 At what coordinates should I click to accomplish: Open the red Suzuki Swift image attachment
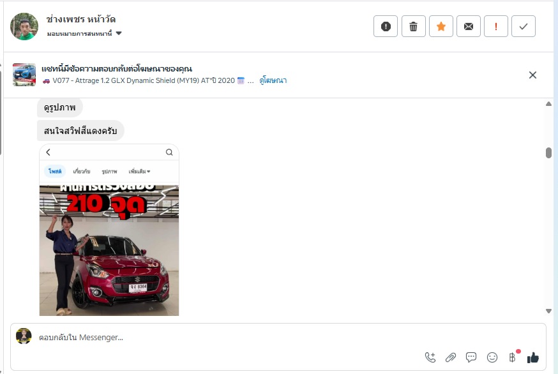(109, 230)
